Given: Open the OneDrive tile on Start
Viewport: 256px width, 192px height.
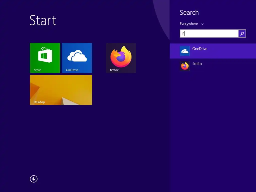Looking at the screenshot, I should [77, 58].
